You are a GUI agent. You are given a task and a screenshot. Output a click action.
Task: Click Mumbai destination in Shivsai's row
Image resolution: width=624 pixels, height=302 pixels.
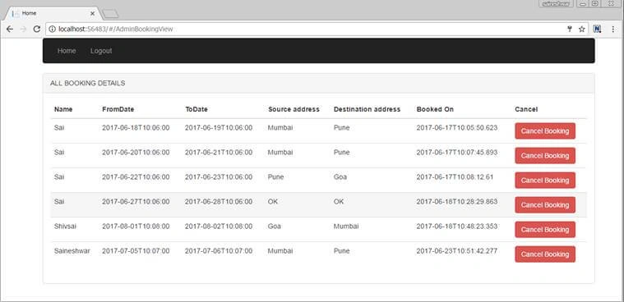coord(346,226)
